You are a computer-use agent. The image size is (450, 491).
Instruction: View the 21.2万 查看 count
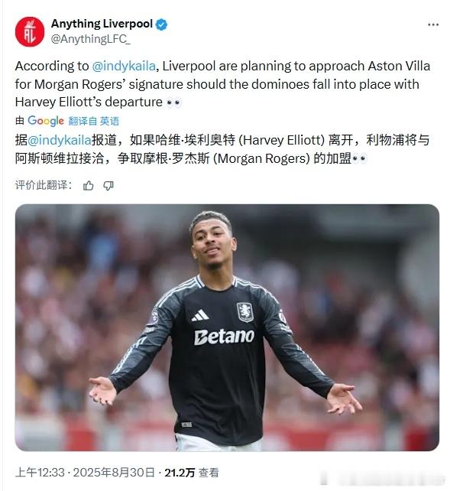coord(192,473)
